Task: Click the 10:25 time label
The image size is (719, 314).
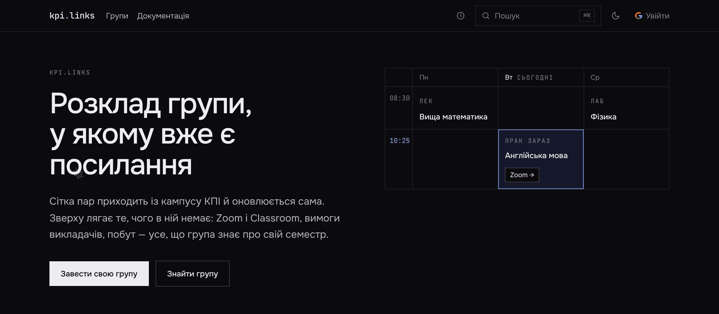Action: click(x=400, y=141)
